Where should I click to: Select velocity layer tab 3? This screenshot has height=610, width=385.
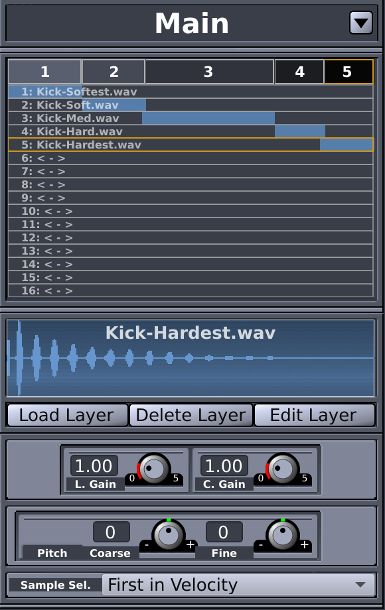(209, 72)
